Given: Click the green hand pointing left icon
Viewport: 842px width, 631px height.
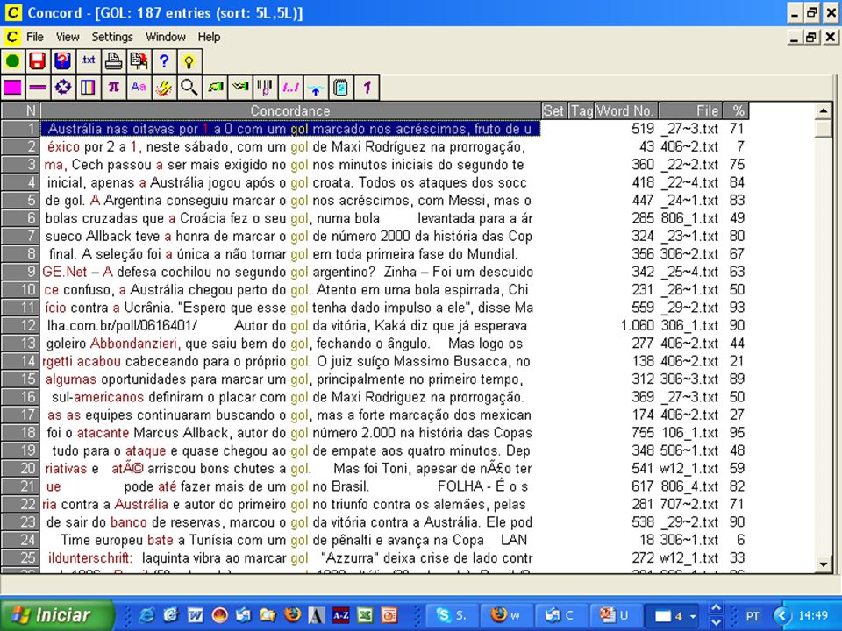Looking at the screenshot, I should 240,87.
